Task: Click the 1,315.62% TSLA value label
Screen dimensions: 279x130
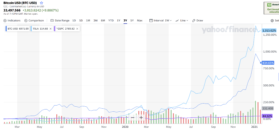Action: tap(269, 30)
